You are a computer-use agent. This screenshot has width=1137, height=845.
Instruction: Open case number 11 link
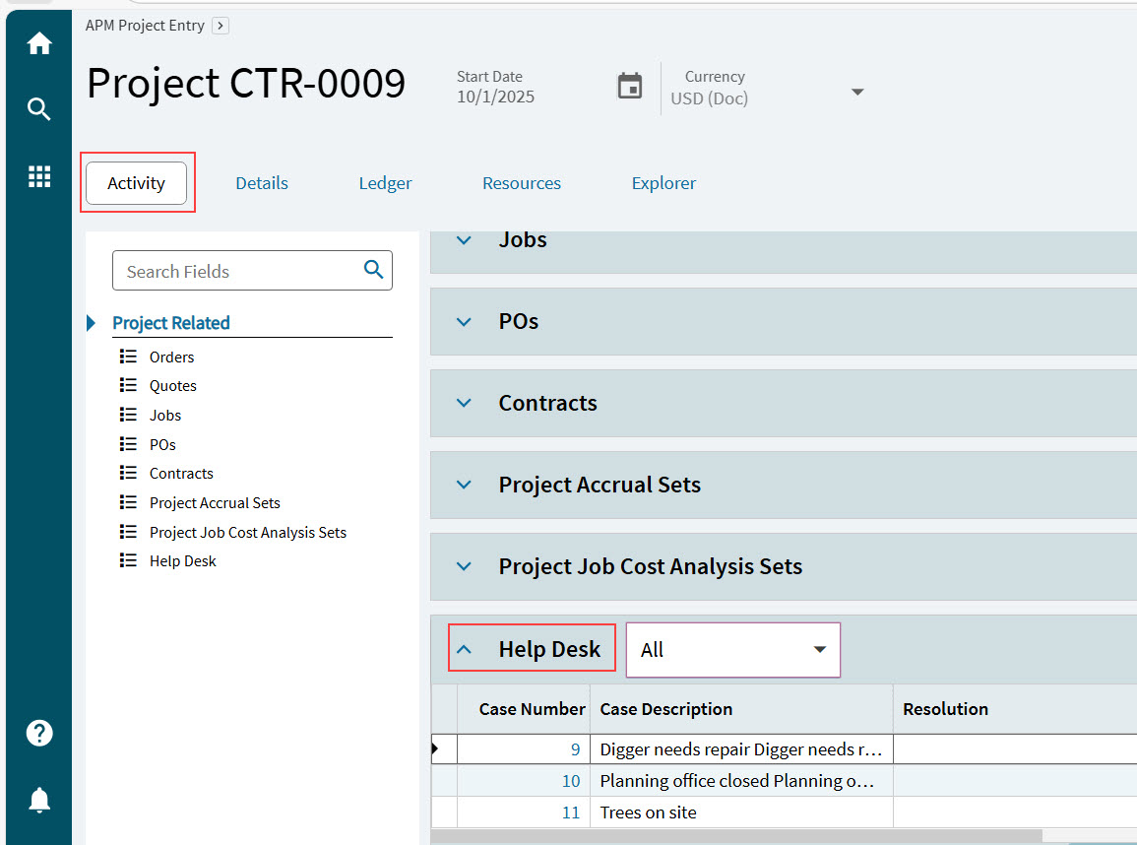coord(571,812)
